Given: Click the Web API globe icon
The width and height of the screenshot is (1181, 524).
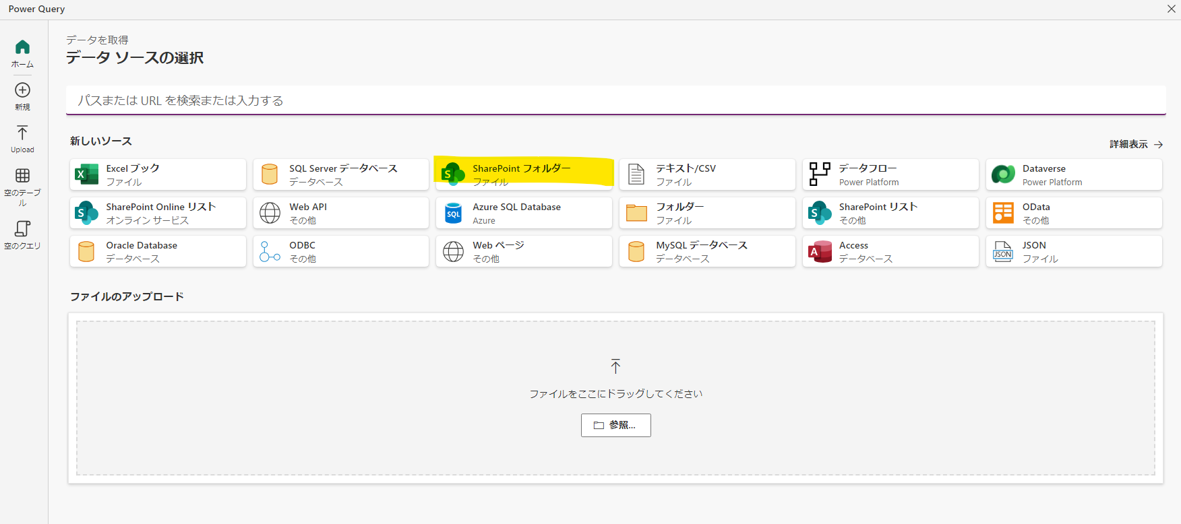Looking at the screenshot, I should pos(270,213).
